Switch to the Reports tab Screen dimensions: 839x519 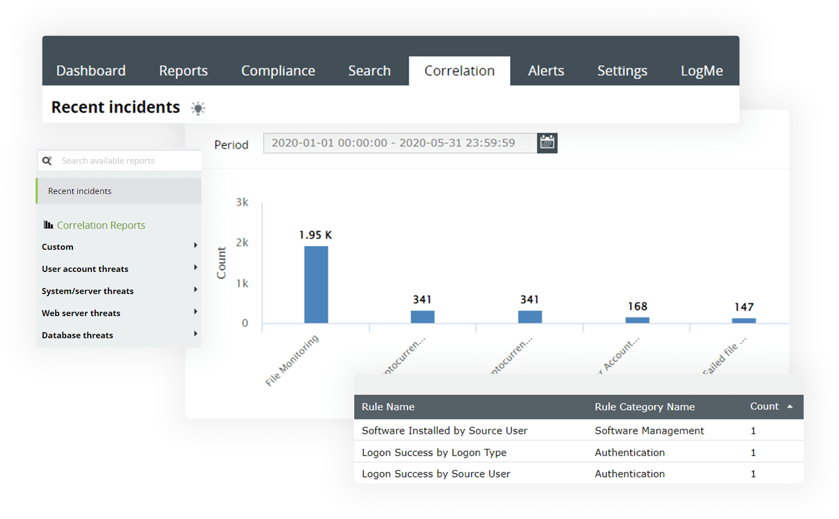click(183, 71)
